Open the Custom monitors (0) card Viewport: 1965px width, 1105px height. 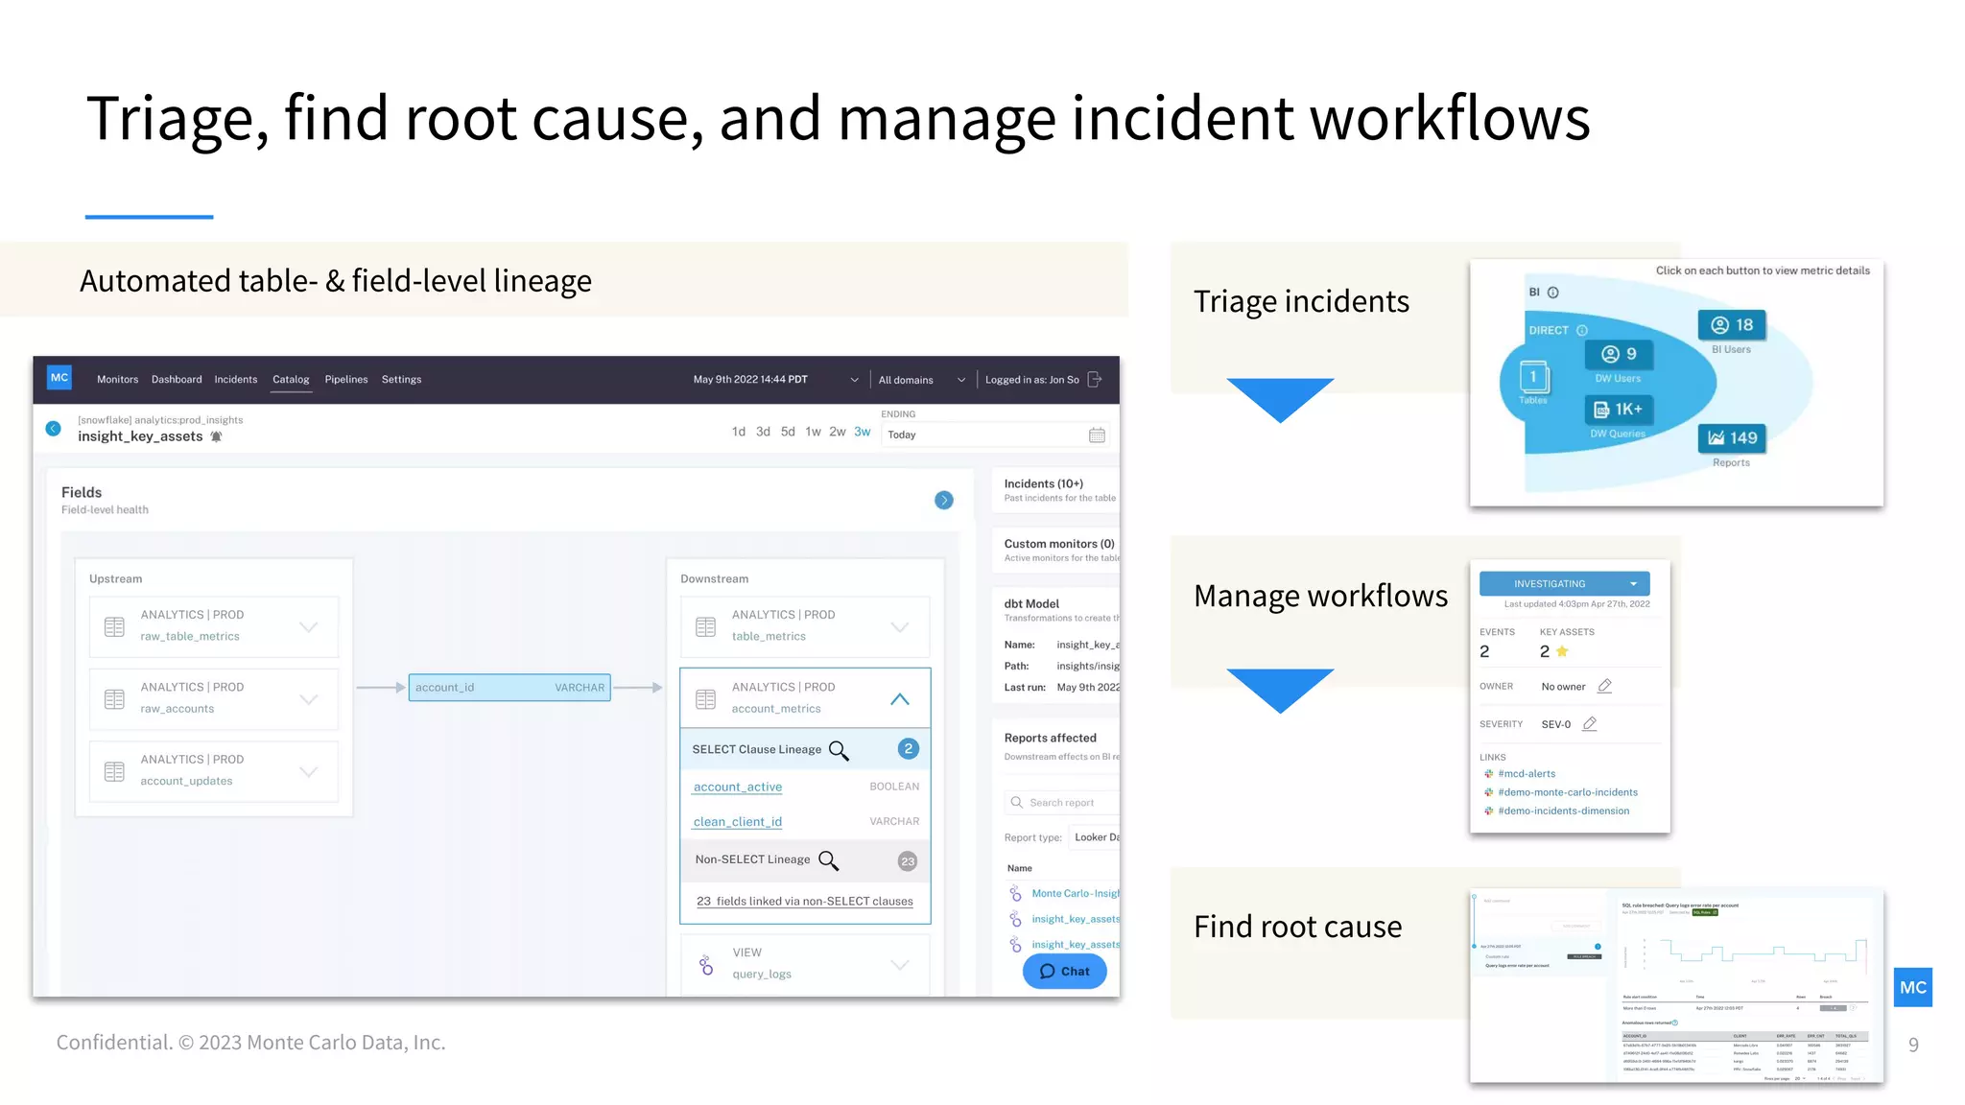[x=1055, y=550]
